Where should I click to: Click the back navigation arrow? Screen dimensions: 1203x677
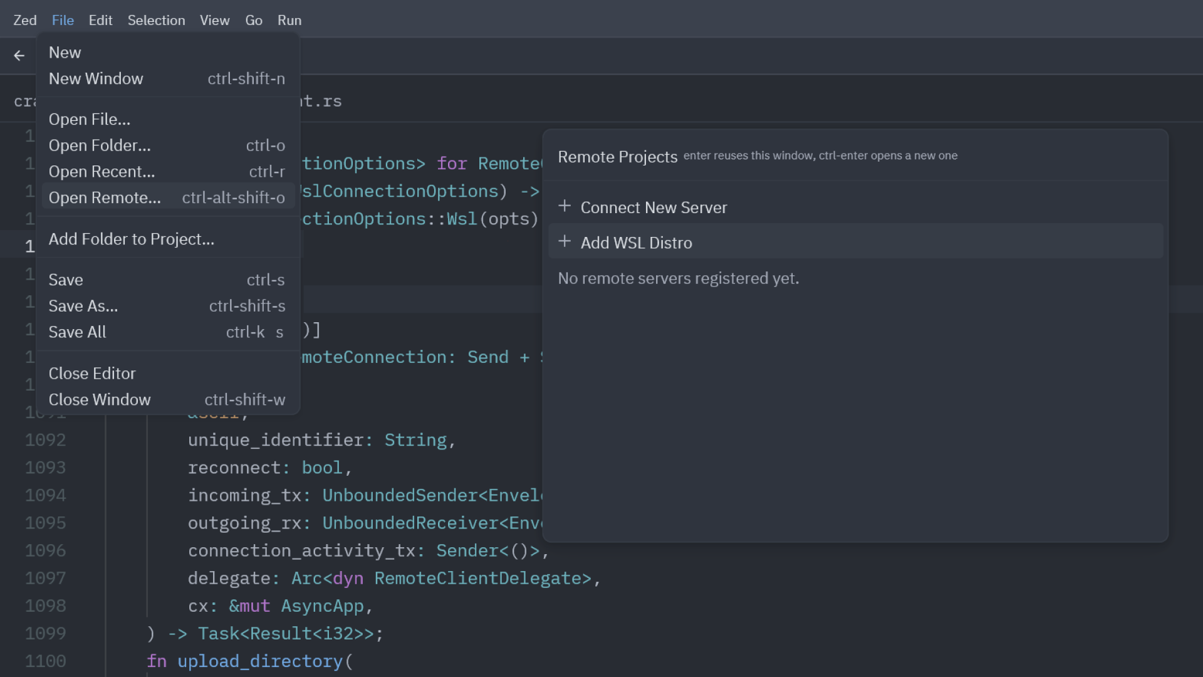point(19,55)
